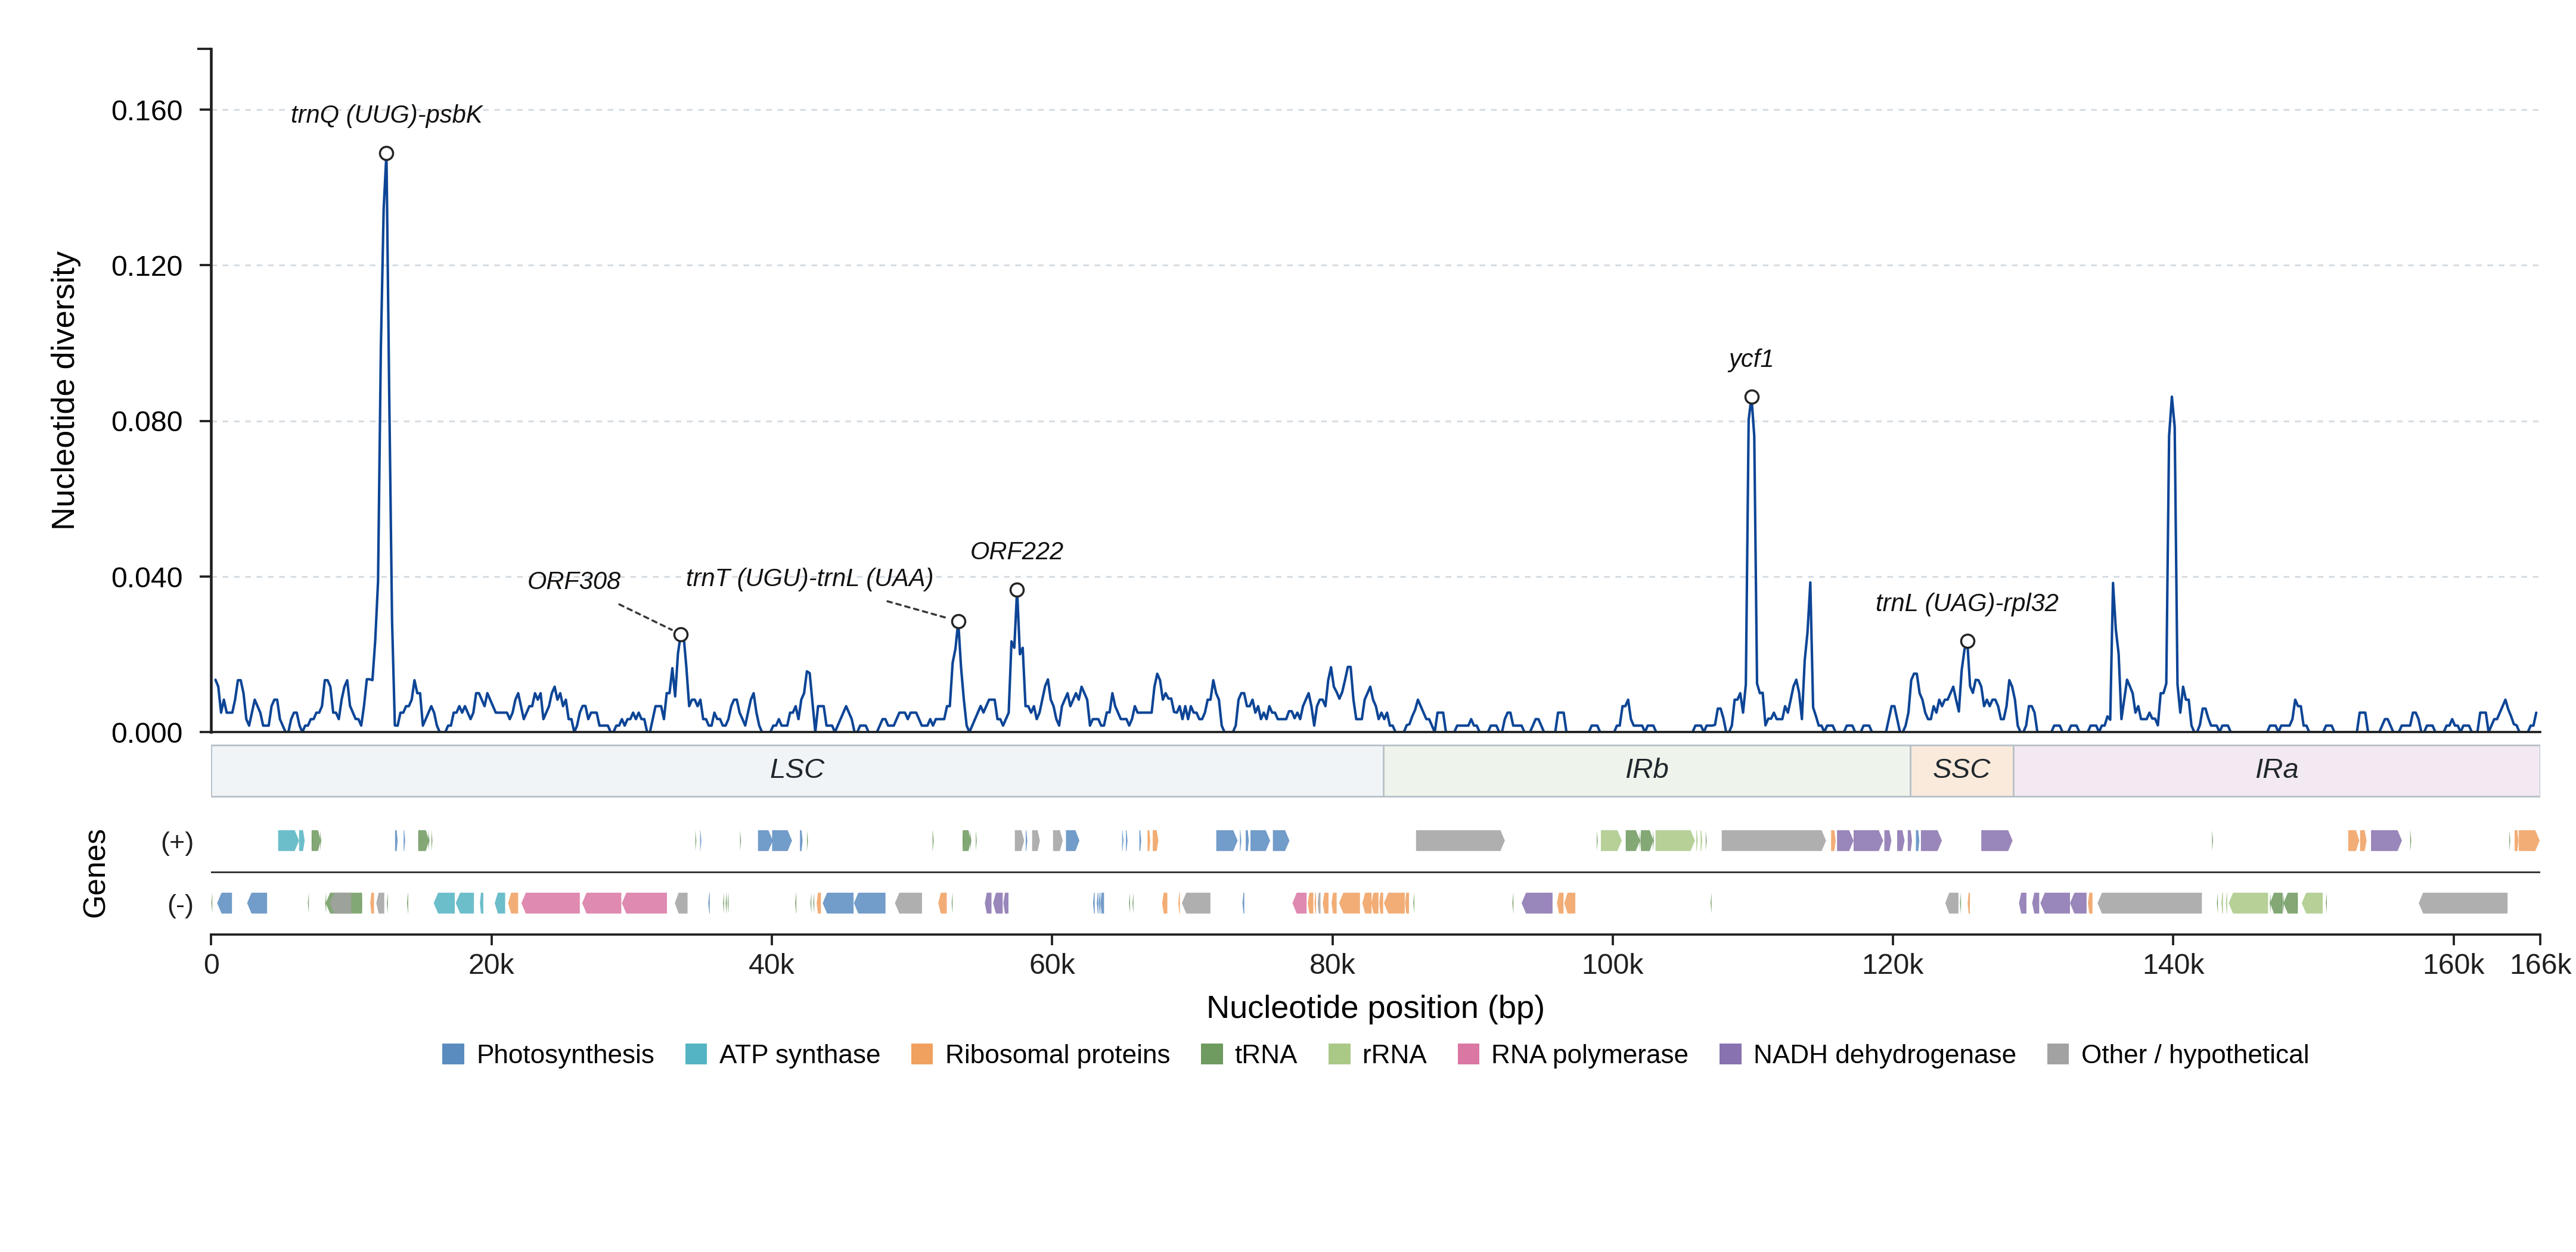Screen dimensions: 2576x1252
Task: Click the '0.120' y-axis tick label
Action: (147, 267)
